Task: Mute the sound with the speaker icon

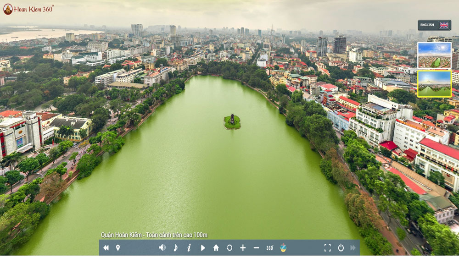Action: click(162, 248)
